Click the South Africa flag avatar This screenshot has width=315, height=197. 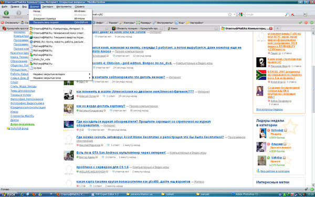[261, 75]
